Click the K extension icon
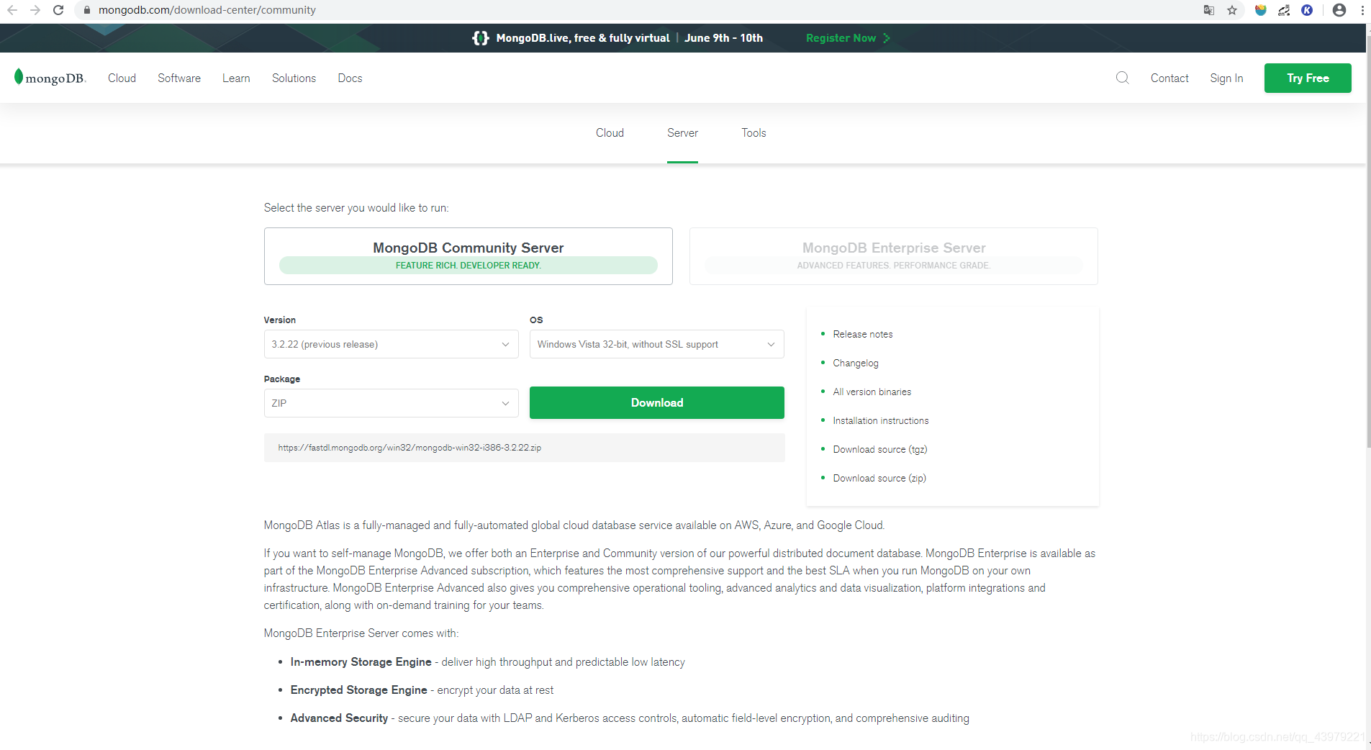The height and width of the screenshot is (750, 1371). (1307, 10)
